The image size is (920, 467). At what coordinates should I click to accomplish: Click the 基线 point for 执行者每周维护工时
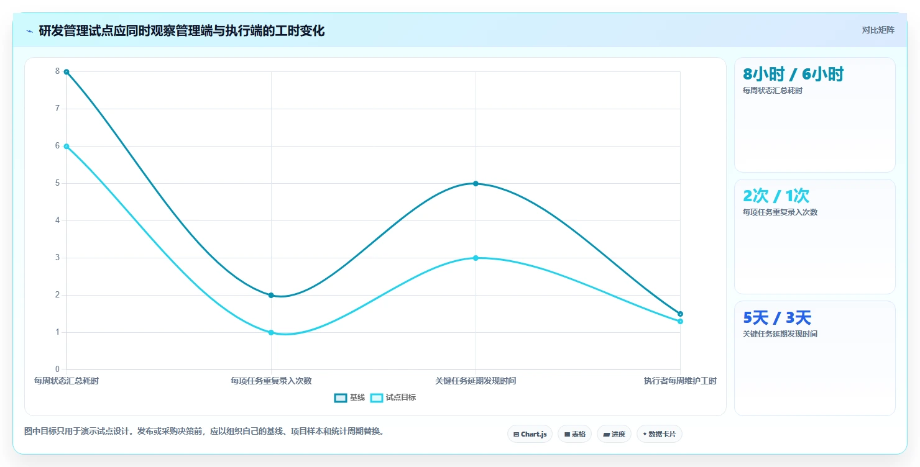pos(680,314)
